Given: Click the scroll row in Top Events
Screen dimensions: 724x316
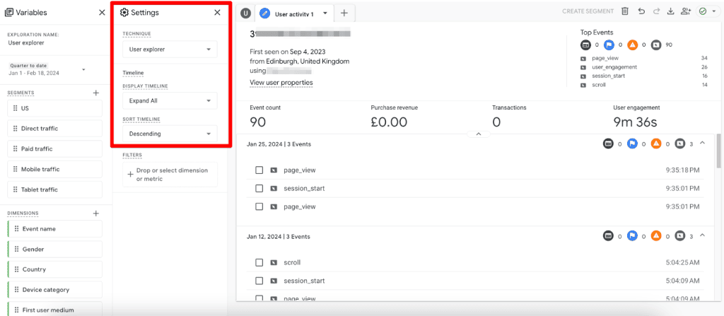Looking at the screenshot, I should (x=643, y=85).
